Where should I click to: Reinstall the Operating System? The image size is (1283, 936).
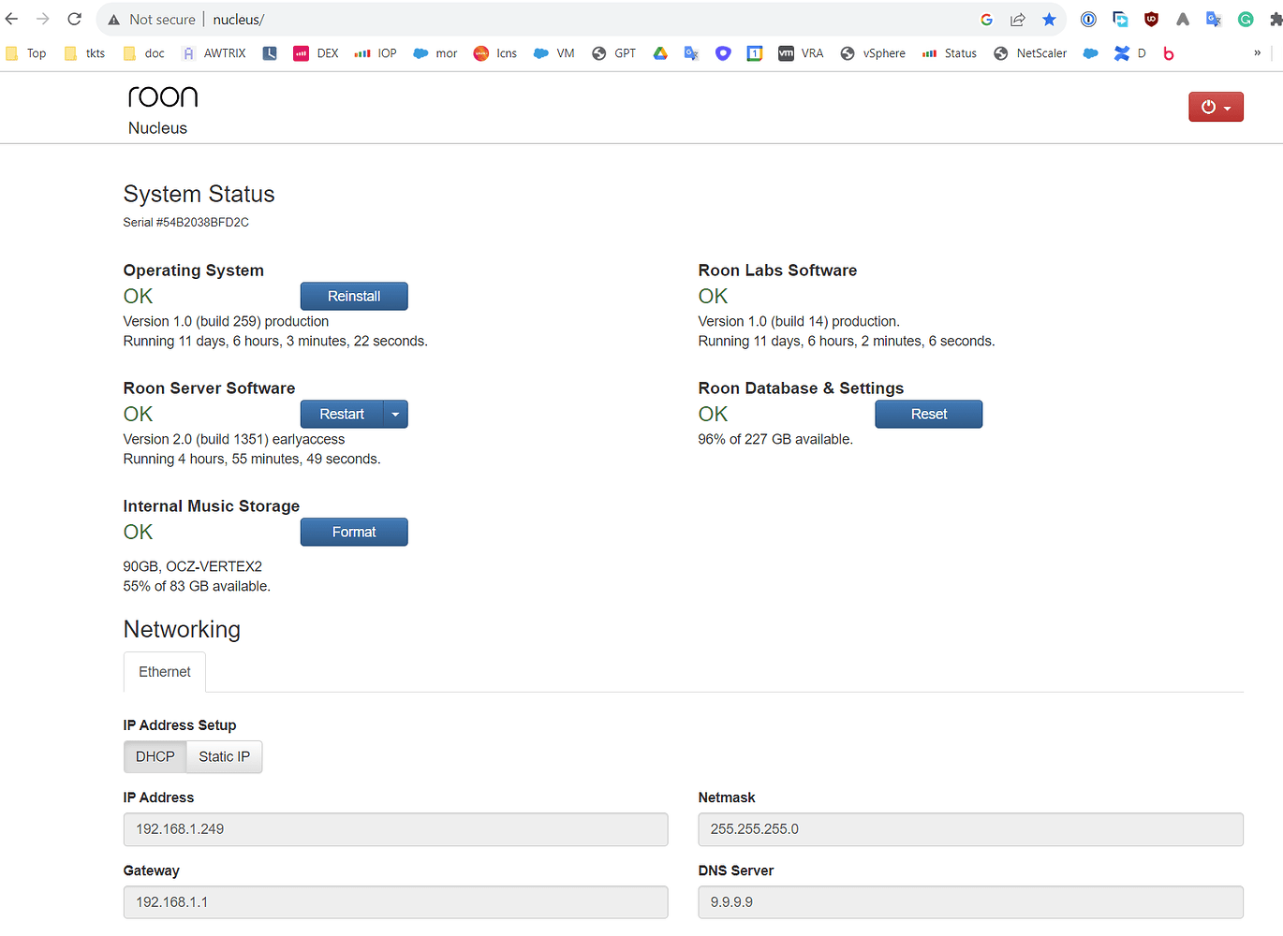[354, 296]
